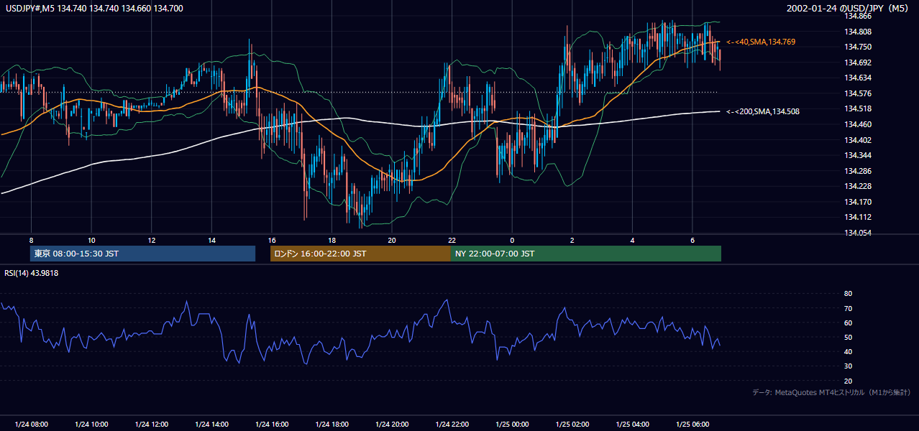The width and height of the screenshot is (919, 431).
Task: Click the 1/24 08:00 time axis label
Action: pos(32,425)
